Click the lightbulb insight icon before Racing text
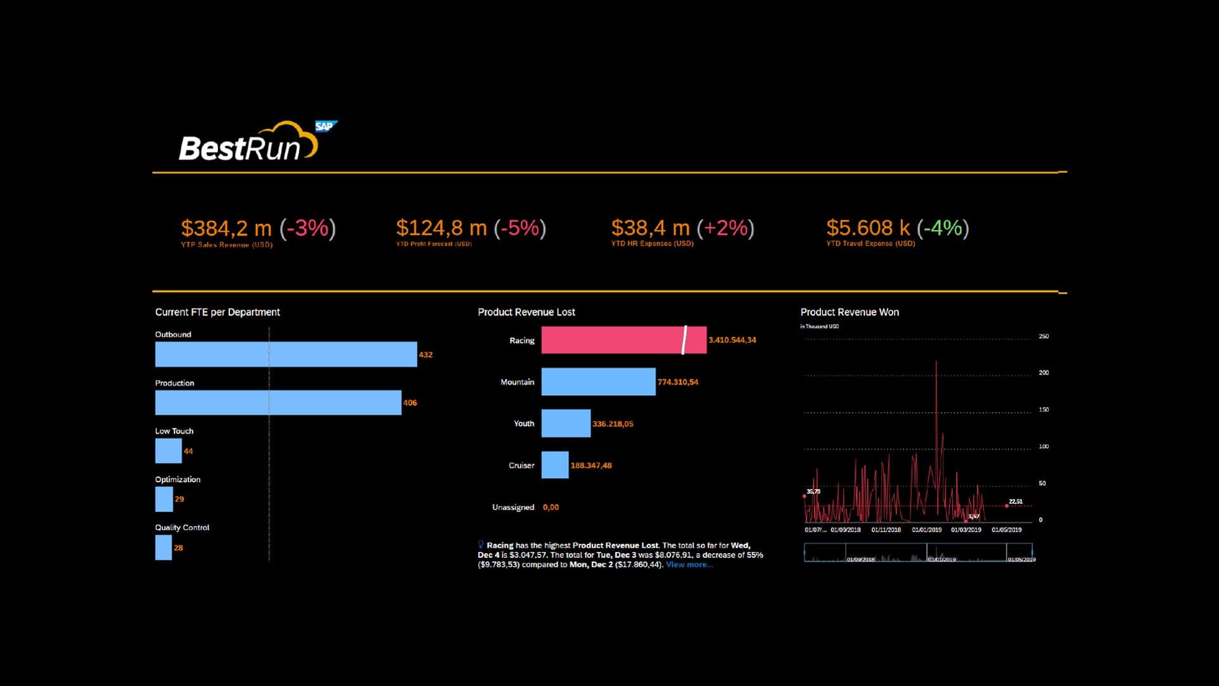 tap(481, 545)
